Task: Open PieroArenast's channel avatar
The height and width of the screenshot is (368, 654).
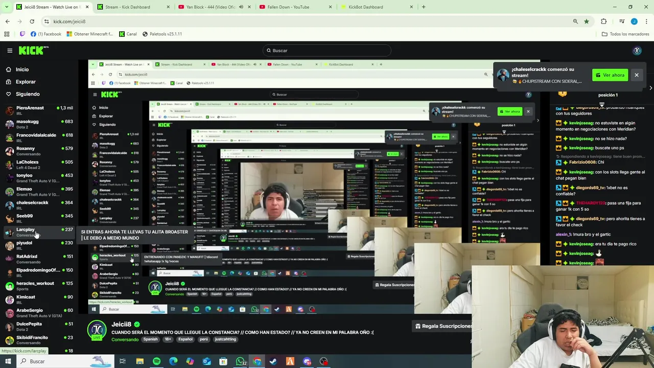Action: tap(9, 110)
